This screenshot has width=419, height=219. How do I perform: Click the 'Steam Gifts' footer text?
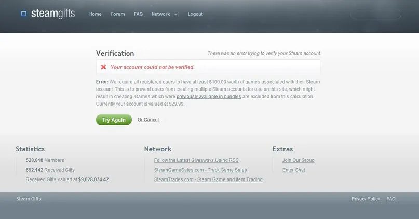pos(29,199)
